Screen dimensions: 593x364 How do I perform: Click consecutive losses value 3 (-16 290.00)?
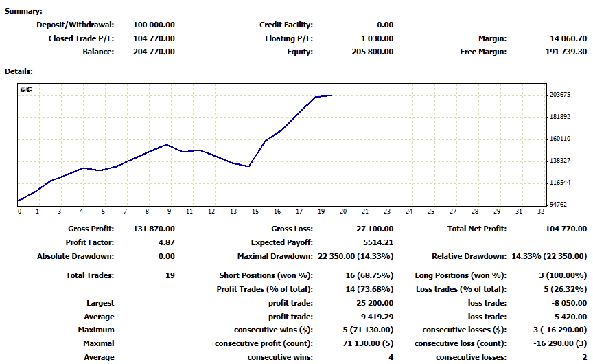tap(560, 330)
